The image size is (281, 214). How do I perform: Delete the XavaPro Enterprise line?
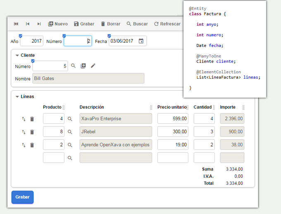point(32,119)
